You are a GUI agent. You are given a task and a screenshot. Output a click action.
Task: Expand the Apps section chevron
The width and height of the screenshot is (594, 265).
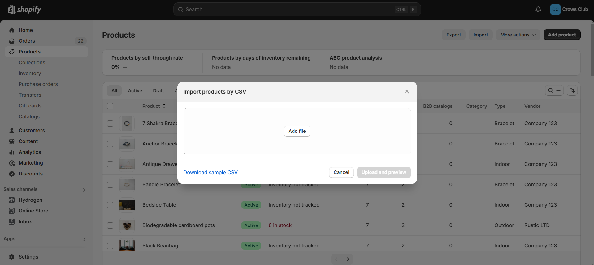tap(84, 239)
